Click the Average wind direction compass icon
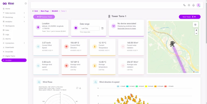 point(66,66)
